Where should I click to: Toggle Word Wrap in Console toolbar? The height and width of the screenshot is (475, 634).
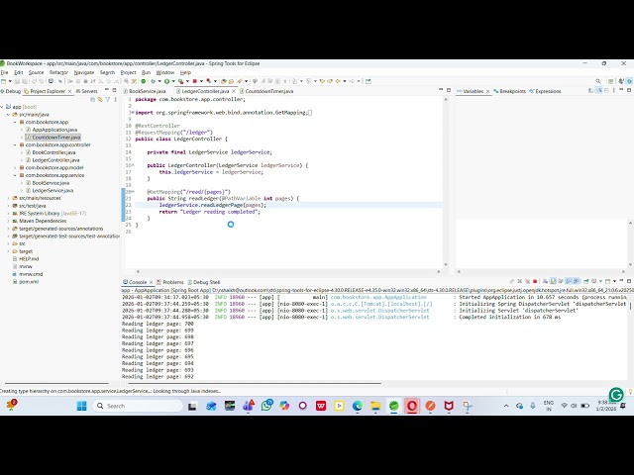pos(561,281)
